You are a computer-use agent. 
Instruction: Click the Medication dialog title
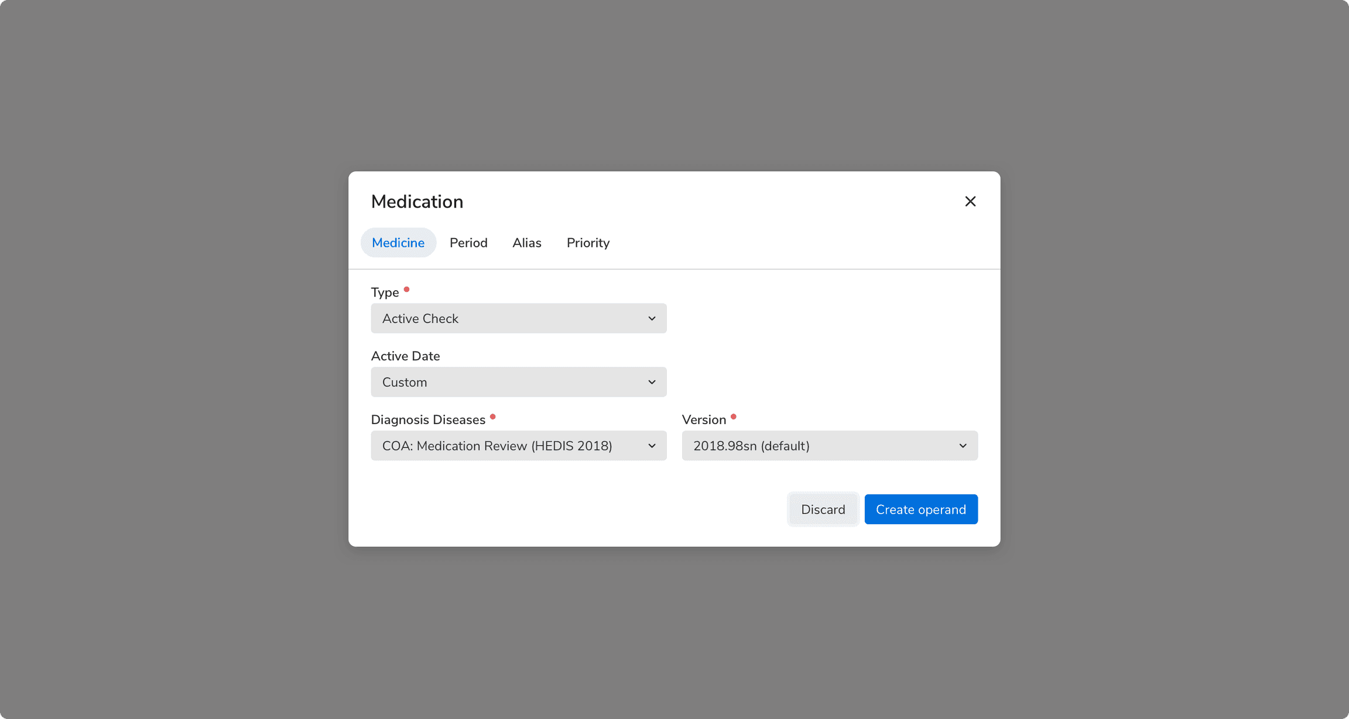[417, 202]
